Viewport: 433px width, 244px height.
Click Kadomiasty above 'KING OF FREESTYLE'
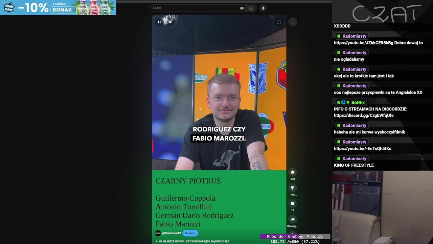354,159
